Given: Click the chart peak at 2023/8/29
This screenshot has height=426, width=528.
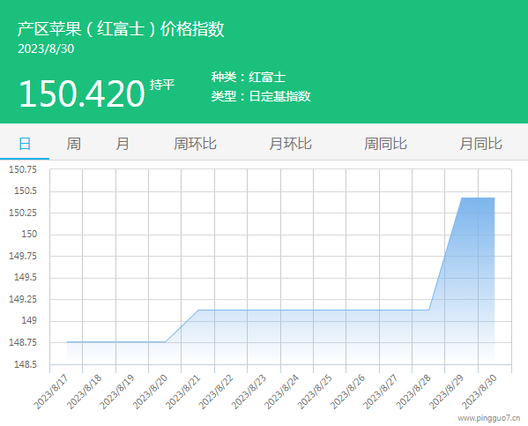Looking at the screenshot, I should (x=461, y=198).
